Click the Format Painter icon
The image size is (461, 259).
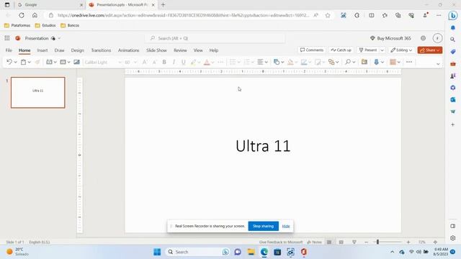point(37,62)
